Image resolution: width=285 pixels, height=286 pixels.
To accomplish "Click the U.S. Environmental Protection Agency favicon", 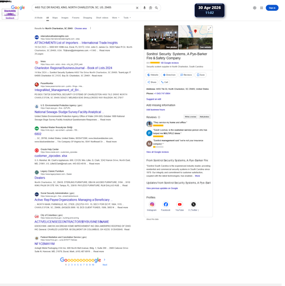I will point(37,106).
